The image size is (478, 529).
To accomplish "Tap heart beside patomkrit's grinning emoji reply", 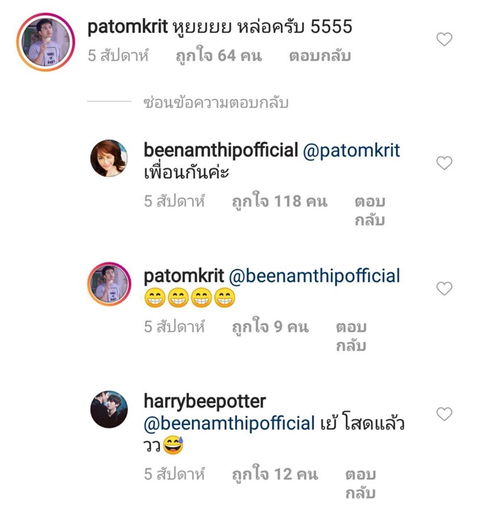I will coord(445,288).
